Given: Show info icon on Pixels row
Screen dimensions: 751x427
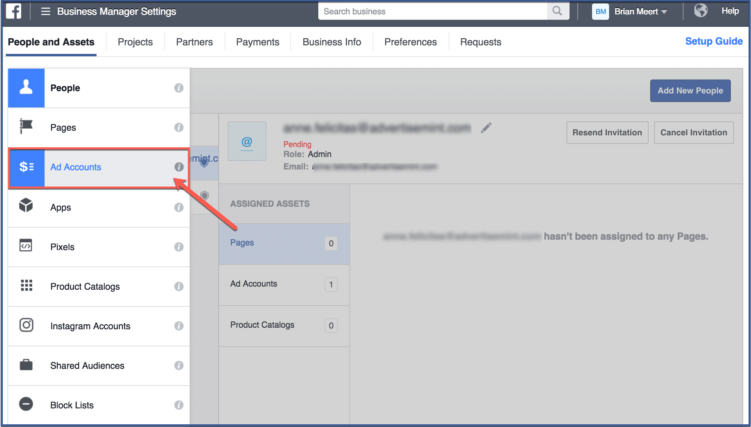Looking at the screenshot, I should click(x=179, y=247).
